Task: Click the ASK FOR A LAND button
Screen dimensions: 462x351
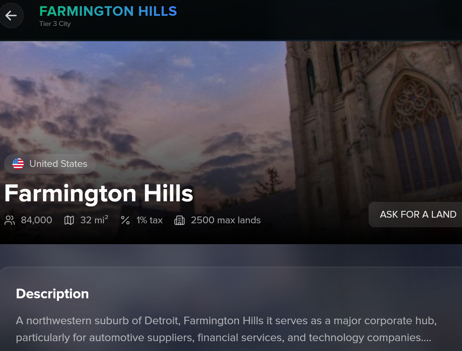Action: click(x=415, y=215)
